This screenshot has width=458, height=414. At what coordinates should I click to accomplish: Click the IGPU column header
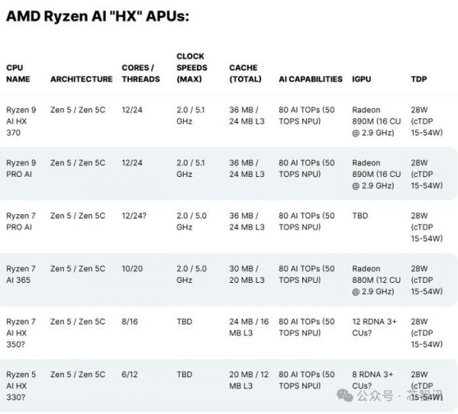363,79
